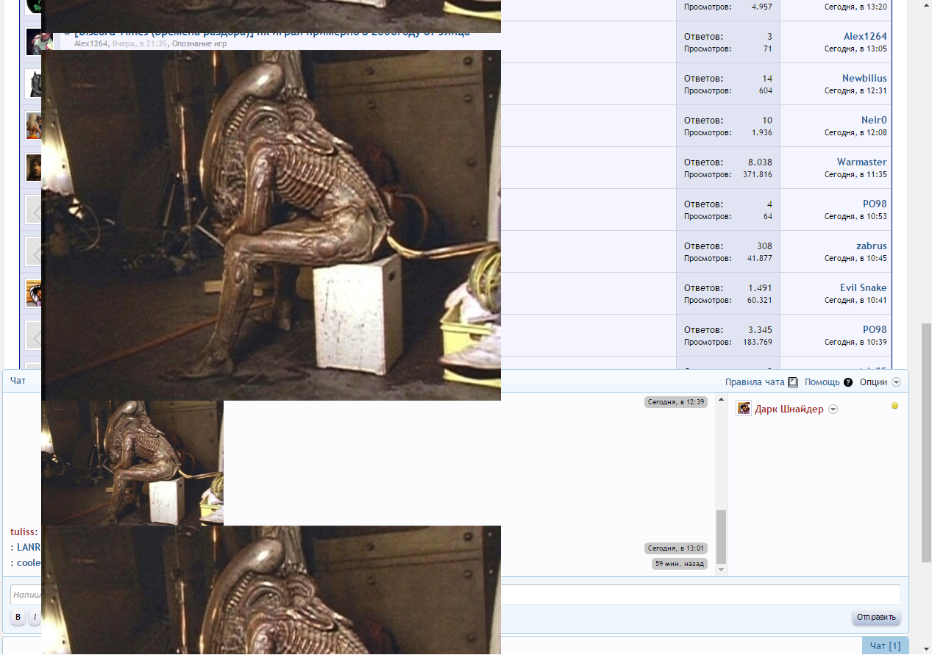Click the large alien costume image
Image resolution: width=932 pixels, height=655 pixels.
pos(271,225)
